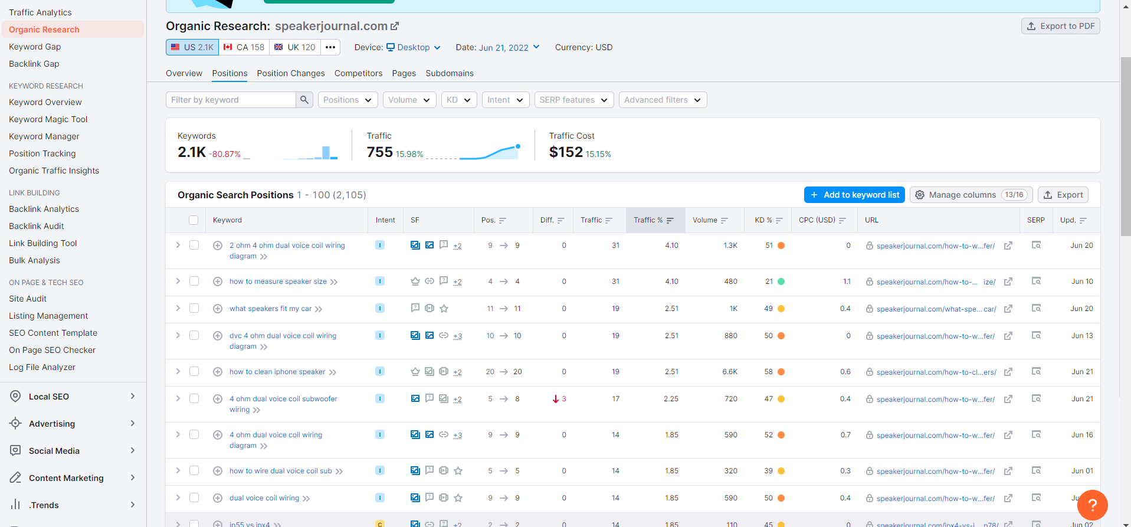This screenshot has width=1131, height=527.
Task: Click the three-dots more countries button
Action: [x=330, y=47]
